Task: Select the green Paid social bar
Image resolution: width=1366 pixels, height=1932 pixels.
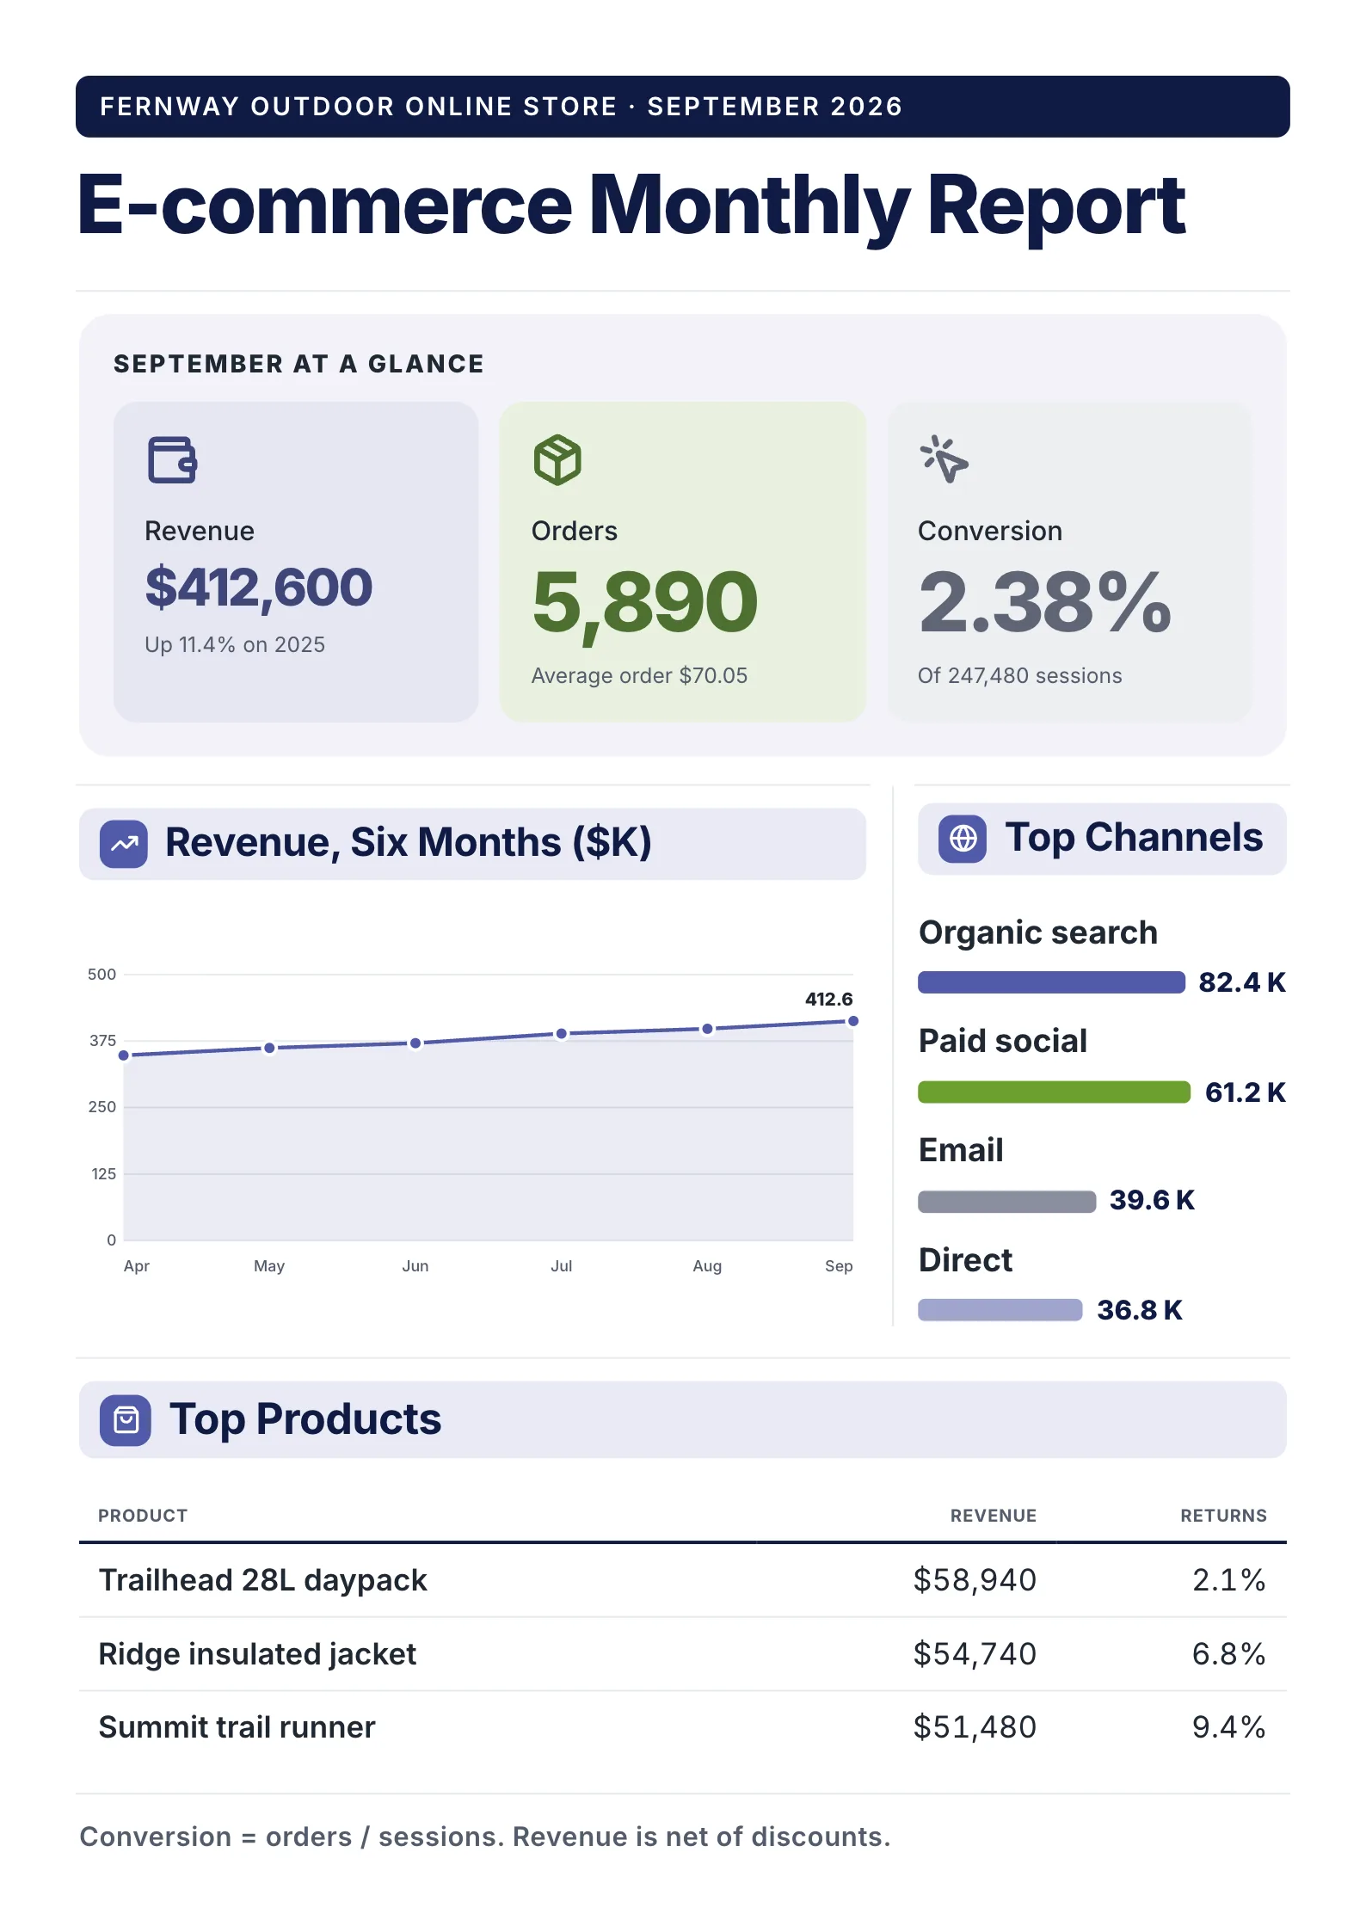Action: [x=1054, y=1092]
